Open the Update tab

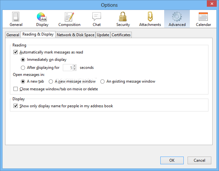103,35
